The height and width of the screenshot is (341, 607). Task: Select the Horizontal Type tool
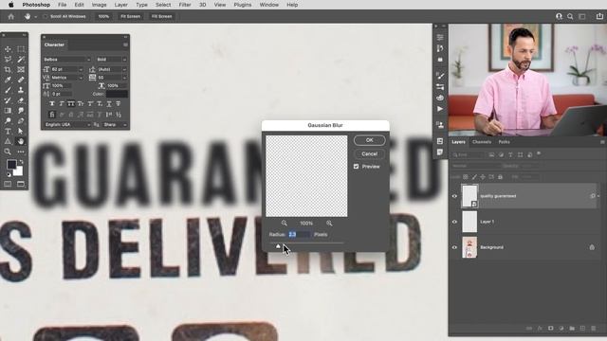(x=8, y=131)
